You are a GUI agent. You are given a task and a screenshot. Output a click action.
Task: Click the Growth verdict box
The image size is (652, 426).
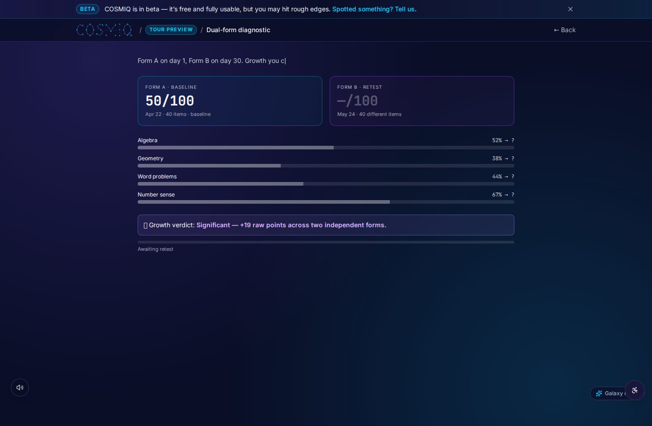[326, 225]
